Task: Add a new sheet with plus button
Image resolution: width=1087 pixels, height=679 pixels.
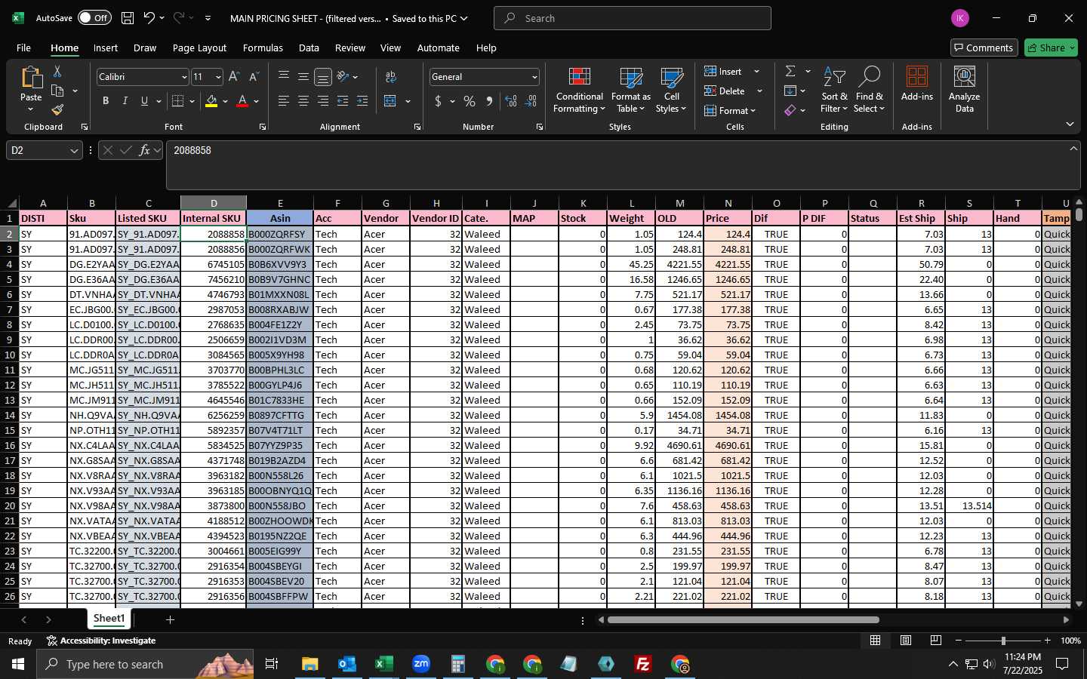Action: point(170,619)
